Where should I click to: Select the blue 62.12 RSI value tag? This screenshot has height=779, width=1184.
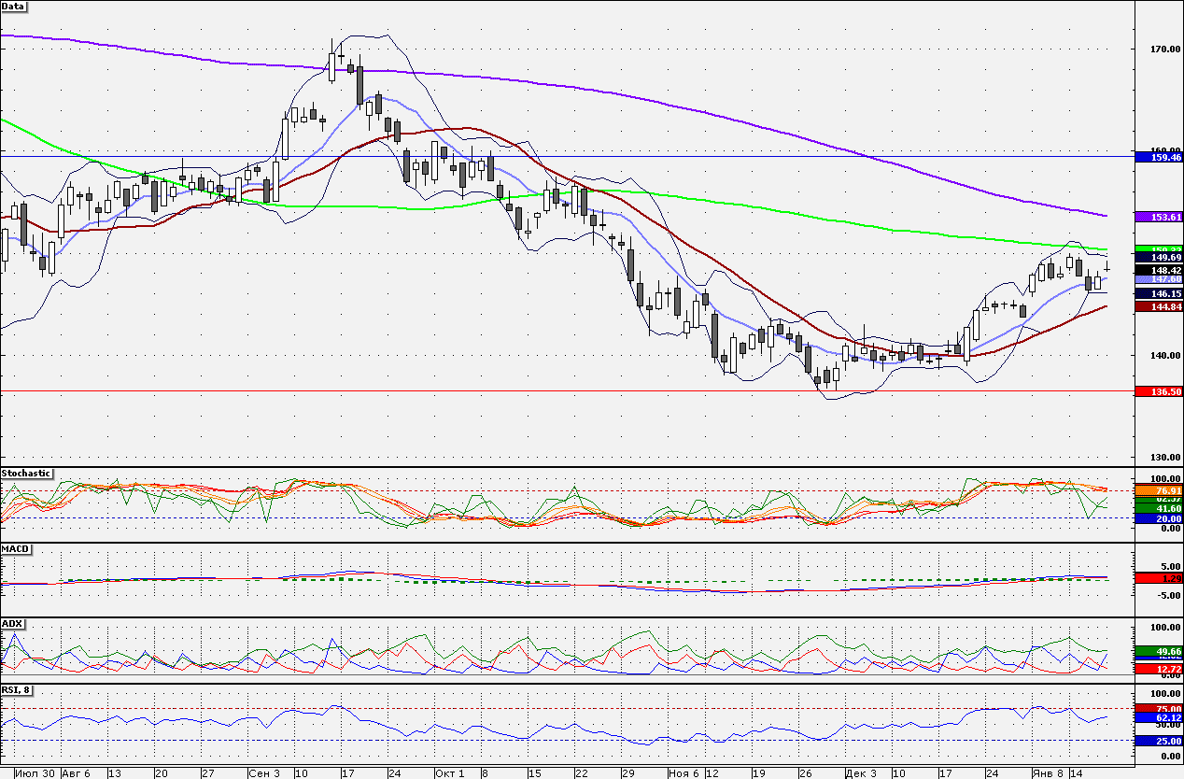click(x=1158, y=717)
